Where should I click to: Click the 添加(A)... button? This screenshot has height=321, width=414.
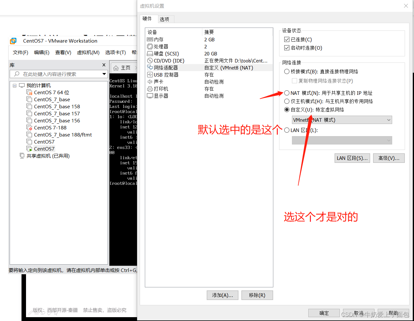(x=223, y=295)
